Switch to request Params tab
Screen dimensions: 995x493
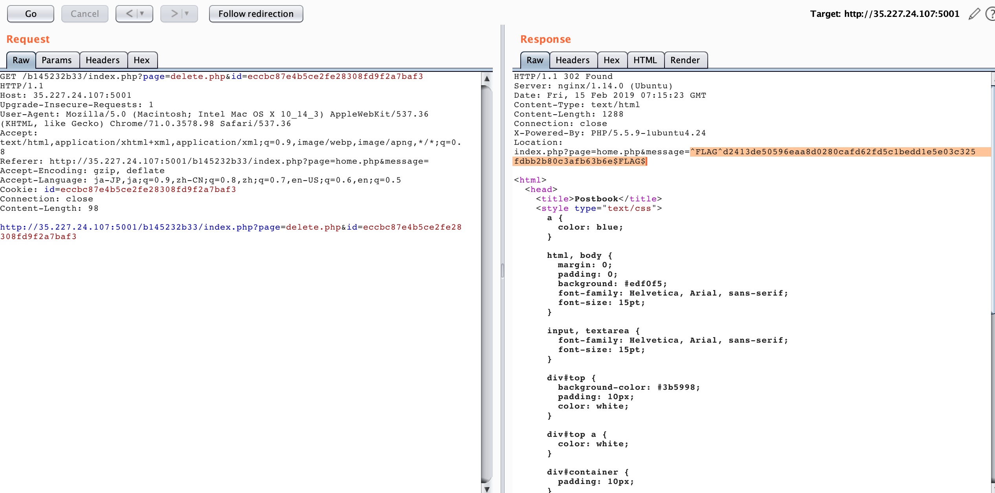click(57, 60)
